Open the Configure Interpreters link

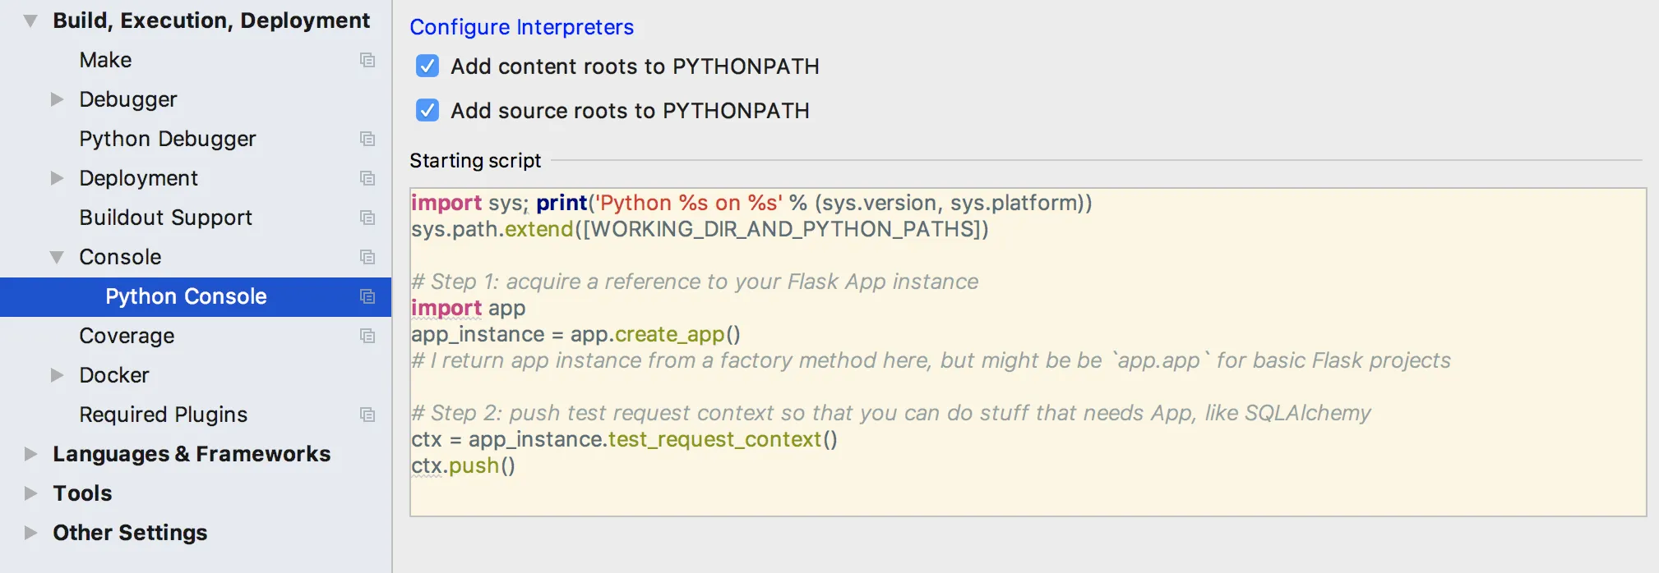tap(521, 27)
